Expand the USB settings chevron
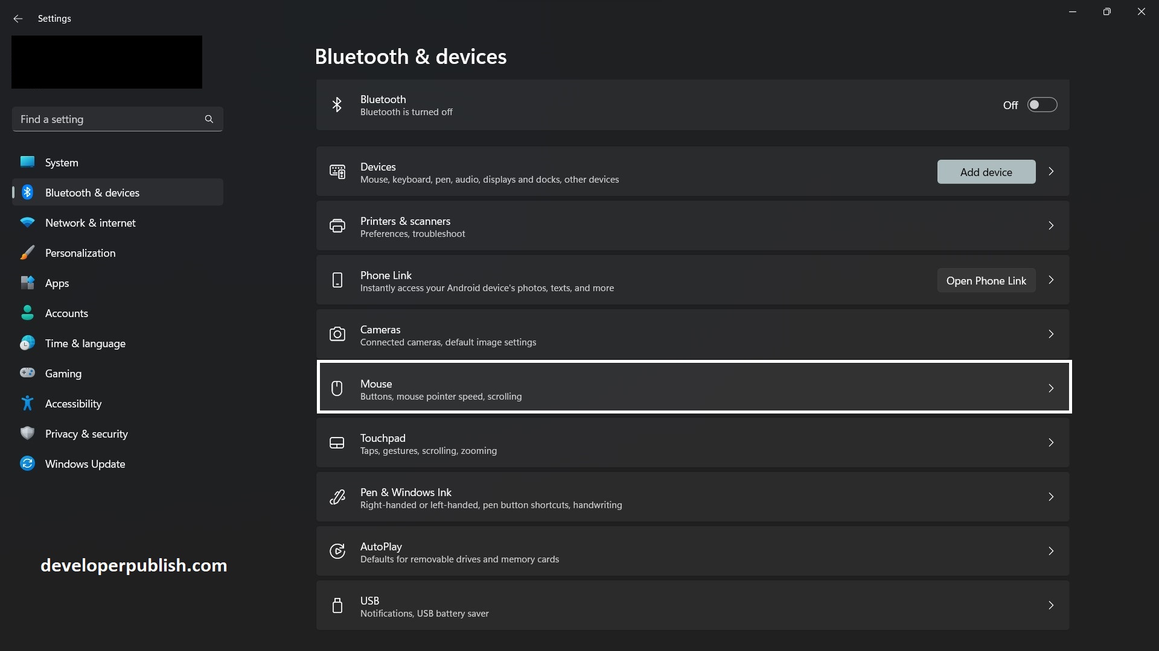This screenshot has width=1159, height=651. 1051,605
